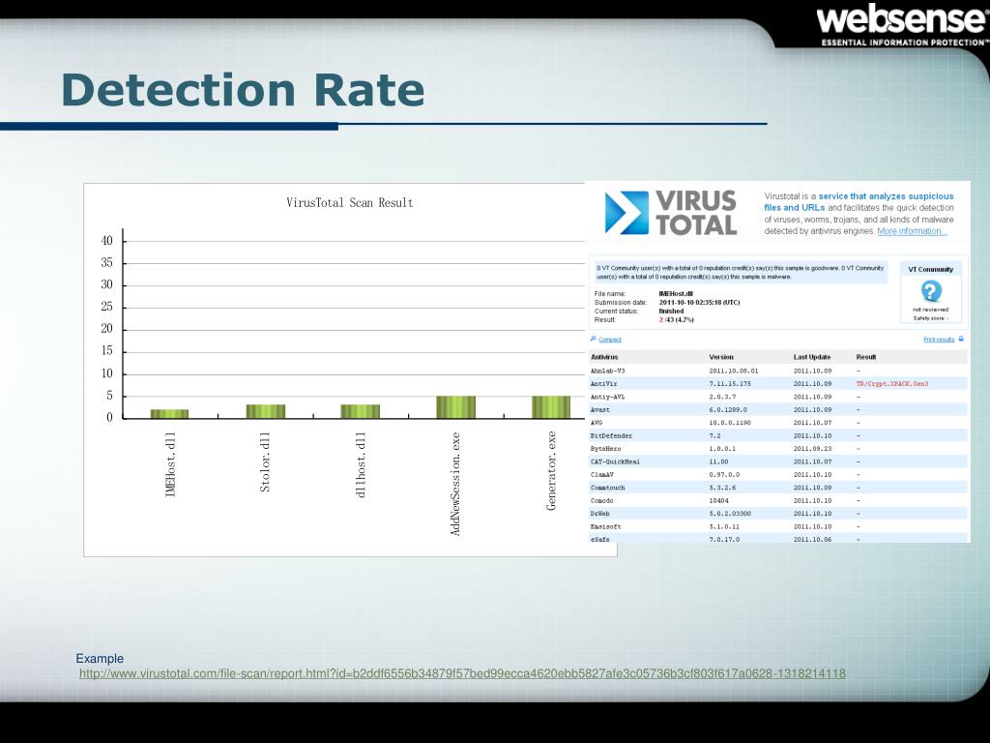The height and width of the screenshot is (743, 990).
Task: Click the 'TR/Crypt.XPACK.Gen3' detection result
Action: tap(892, 383)
